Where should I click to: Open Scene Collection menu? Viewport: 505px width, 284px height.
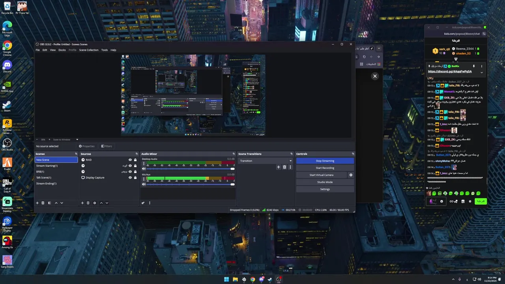tap(89, 50)
